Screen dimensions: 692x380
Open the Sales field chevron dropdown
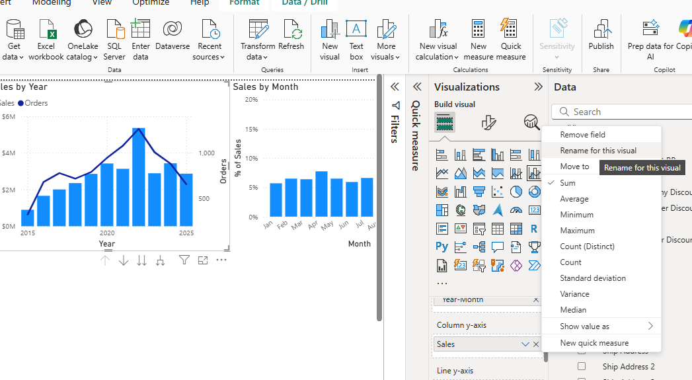pyautogui.click(x=525, y=344)
